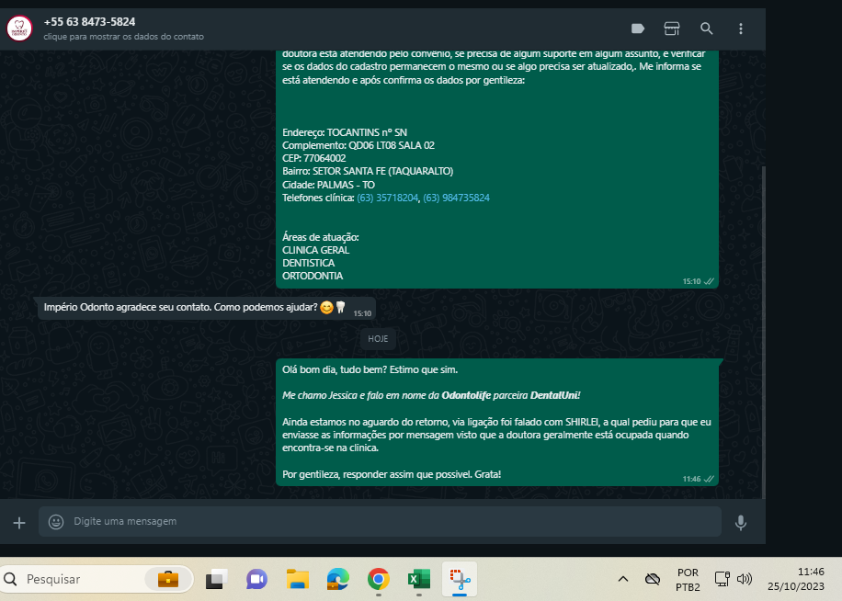Click 'clique para mostrar os dados do contato'
The height and width of the screenshot is (601, 842).
[123, 37]
